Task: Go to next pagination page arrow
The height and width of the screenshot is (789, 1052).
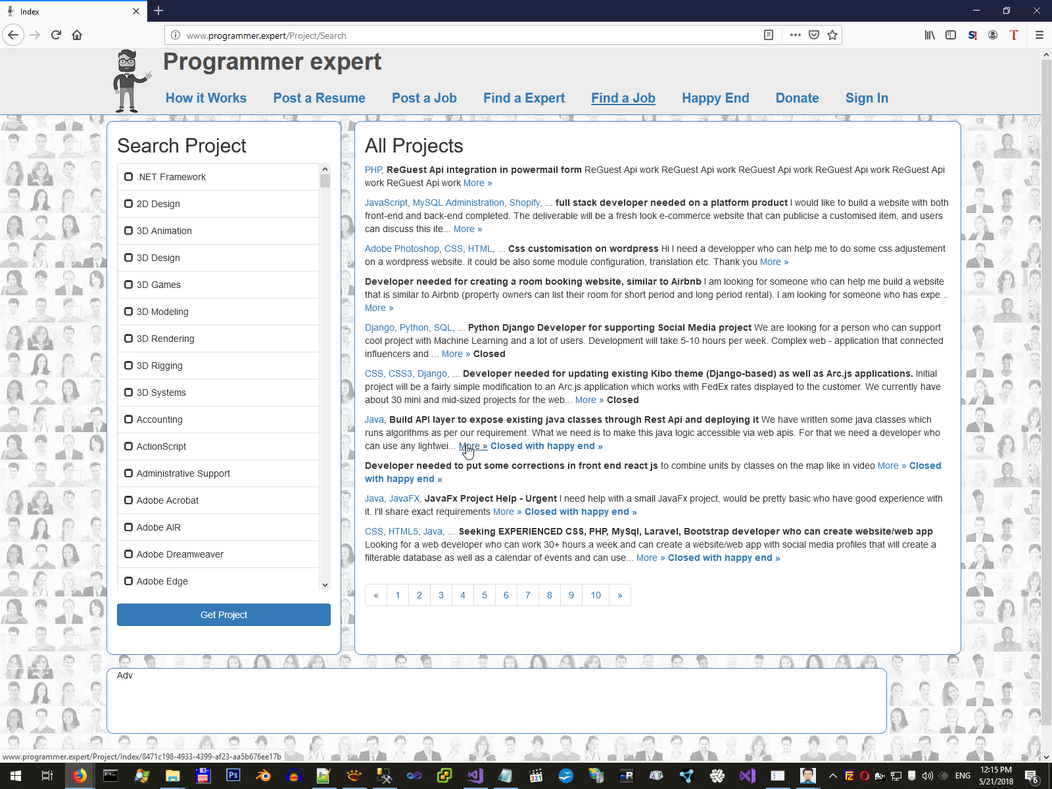Action: 620,595
